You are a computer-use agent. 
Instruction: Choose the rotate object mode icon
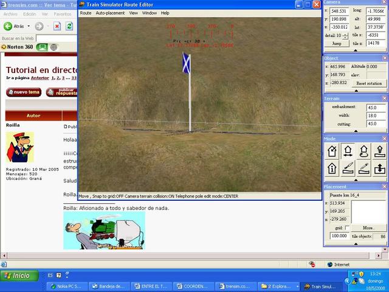[x=364, y=150]
